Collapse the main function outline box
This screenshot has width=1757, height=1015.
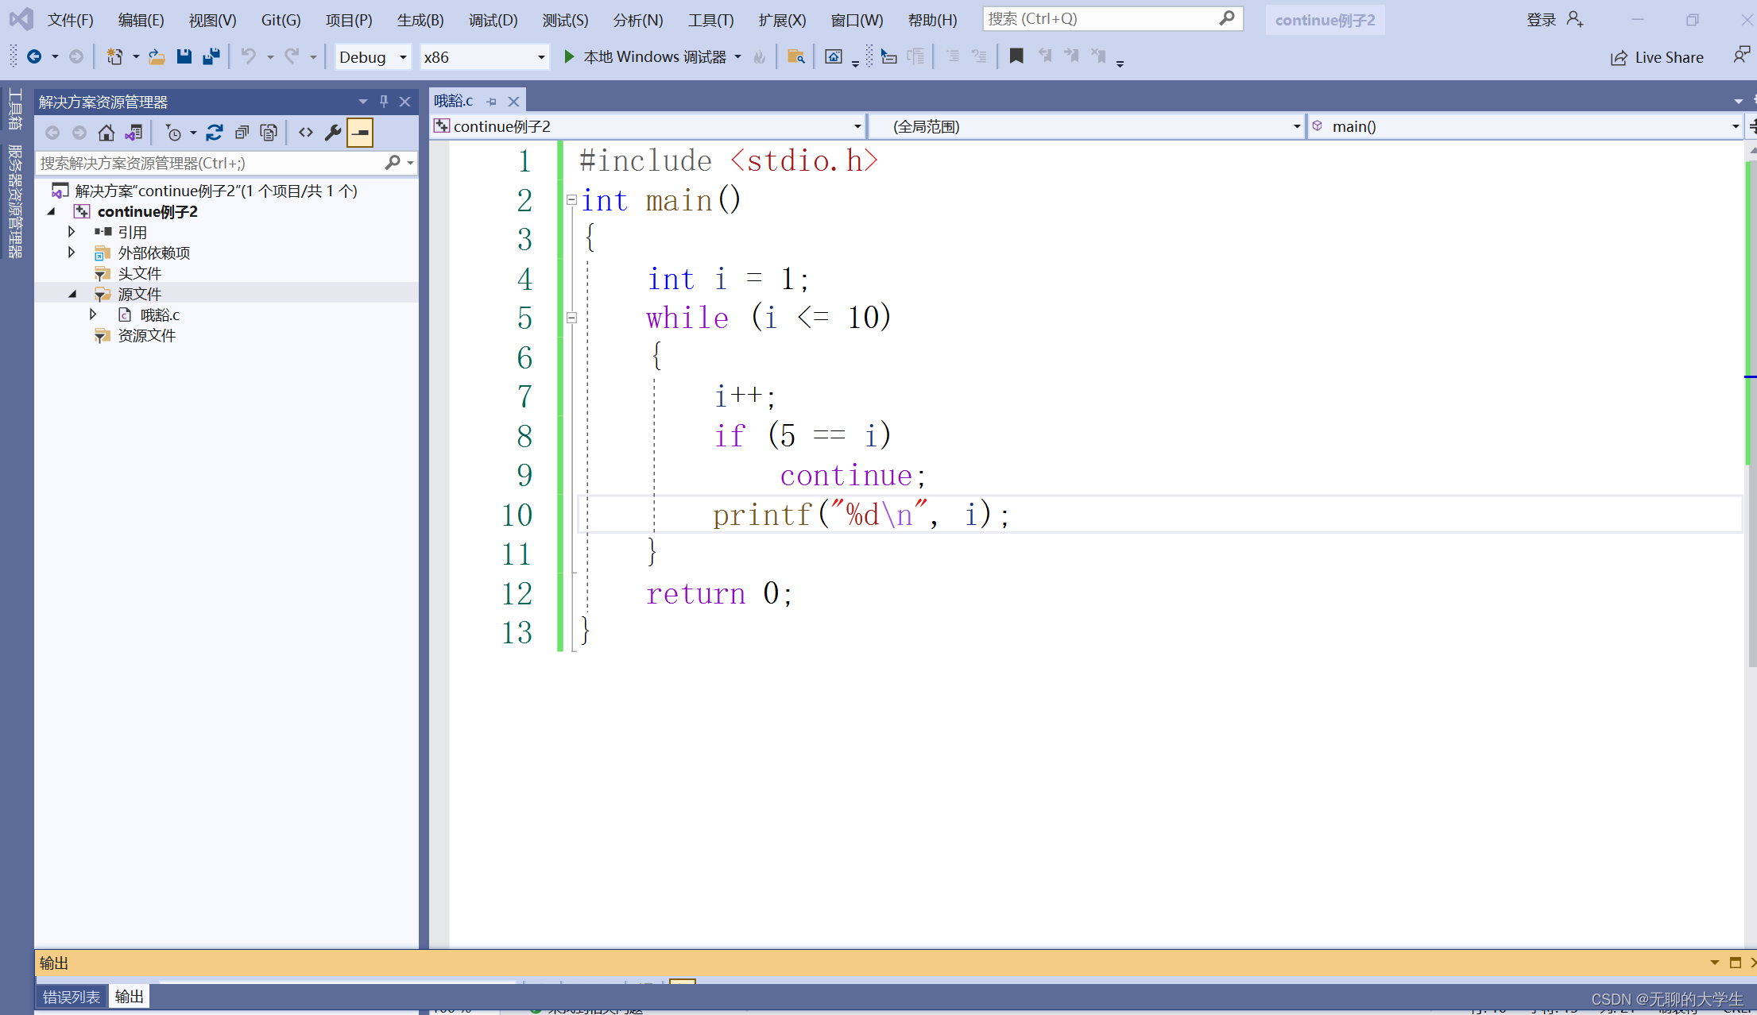[571, 200]
